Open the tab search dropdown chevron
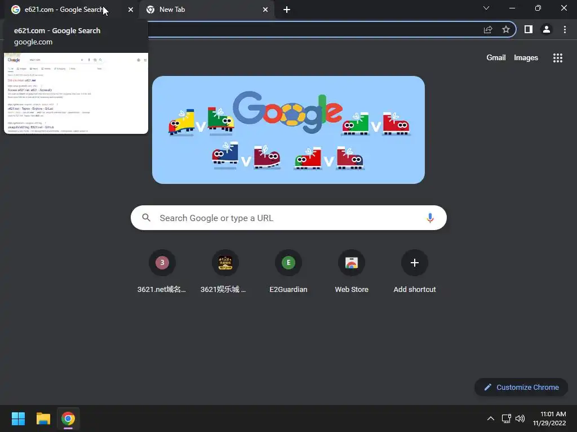 coord(486,8)
